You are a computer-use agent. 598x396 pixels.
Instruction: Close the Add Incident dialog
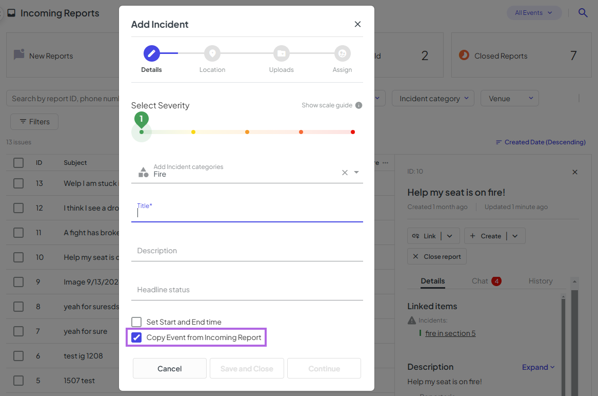pyautogui.click(x=358, y=24)
